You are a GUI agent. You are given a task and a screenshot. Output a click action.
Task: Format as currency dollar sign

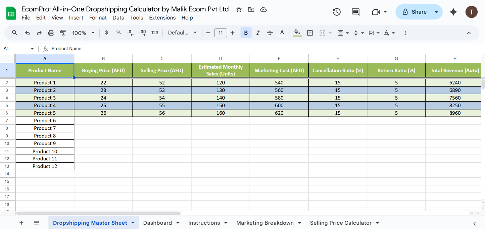107,33
